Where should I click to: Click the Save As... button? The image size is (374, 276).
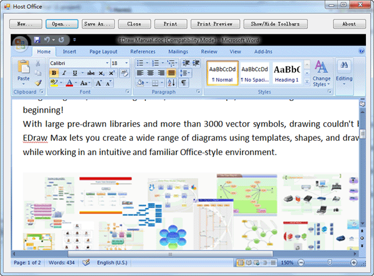point(98,24)
